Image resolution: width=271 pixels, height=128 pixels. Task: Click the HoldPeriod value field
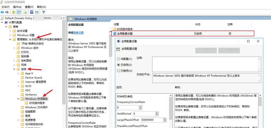click(x=144, y=114)
